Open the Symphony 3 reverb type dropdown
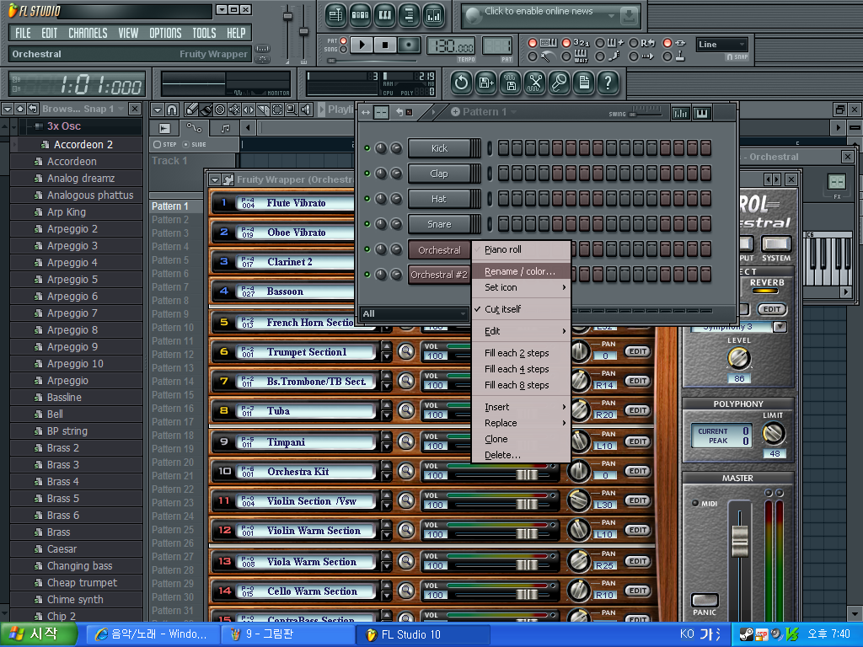This screenshot has height=647, width=863. coord(780,327)
